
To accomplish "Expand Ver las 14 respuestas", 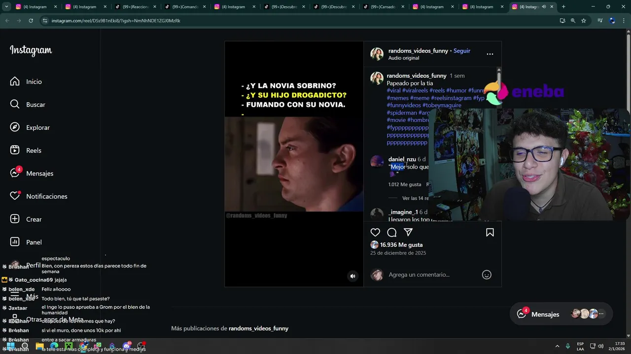I will click(416, 198).
